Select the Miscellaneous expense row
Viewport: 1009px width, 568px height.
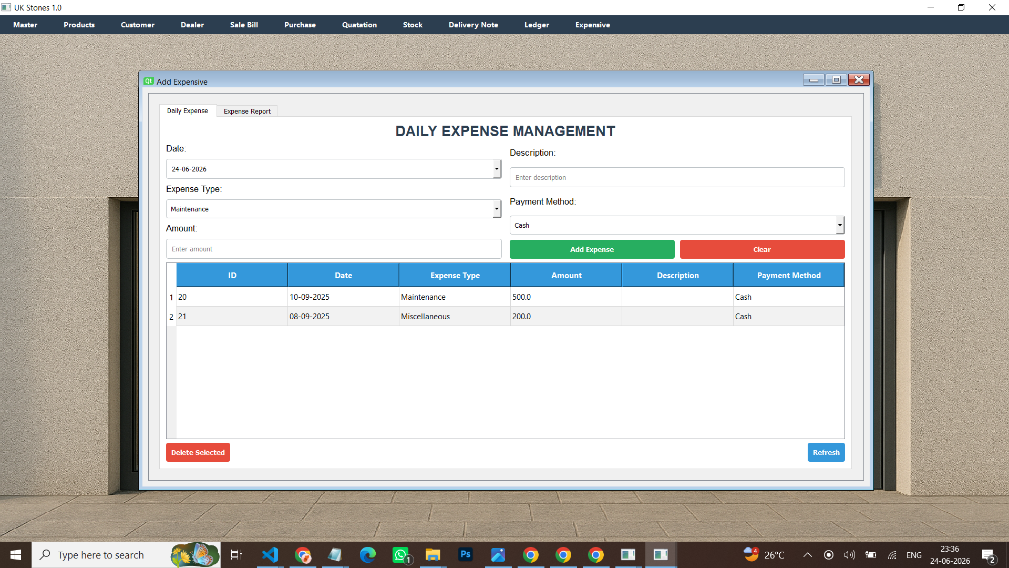click(x=505, y=317)
